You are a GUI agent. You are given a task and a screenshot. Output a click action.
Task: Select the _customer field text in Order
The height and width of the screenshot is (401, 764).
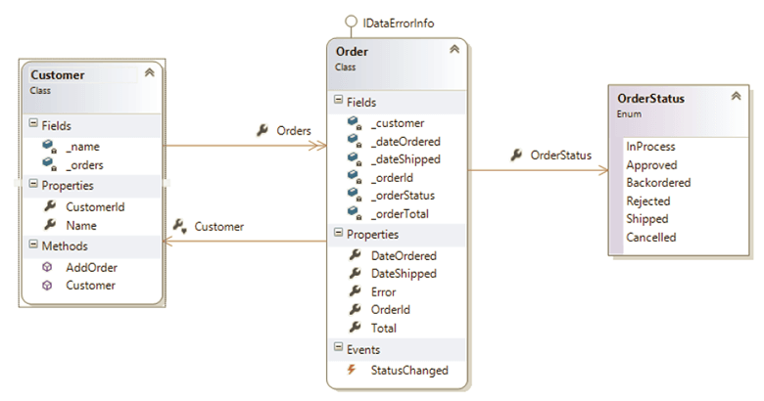398,123
